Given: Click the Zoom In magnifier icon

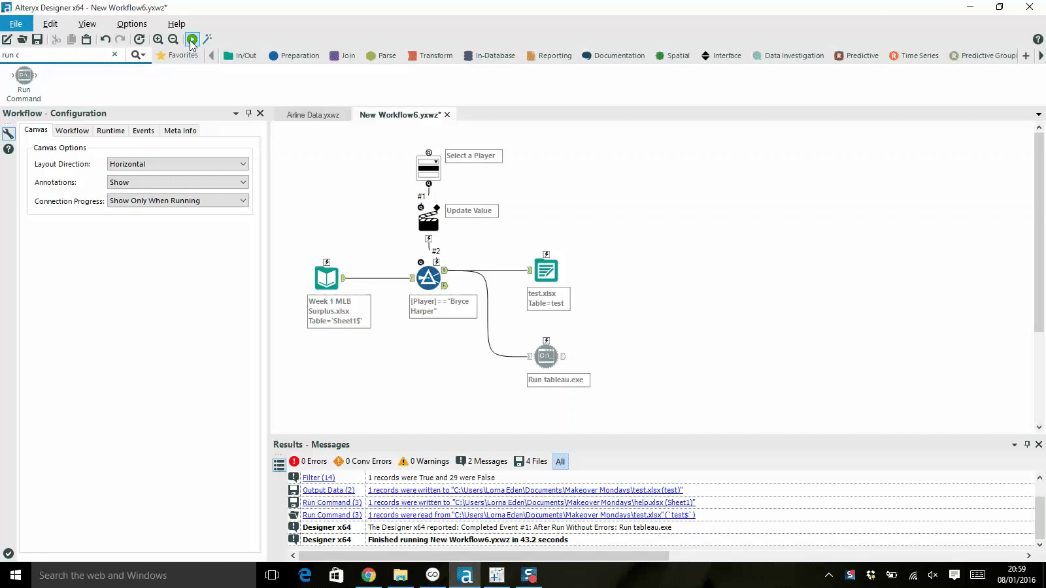Looking at the screenshot, I should (x=158, y=39).
